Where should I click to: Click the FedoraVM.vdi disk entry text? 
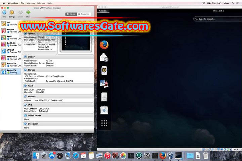click(x=59, y=81)
